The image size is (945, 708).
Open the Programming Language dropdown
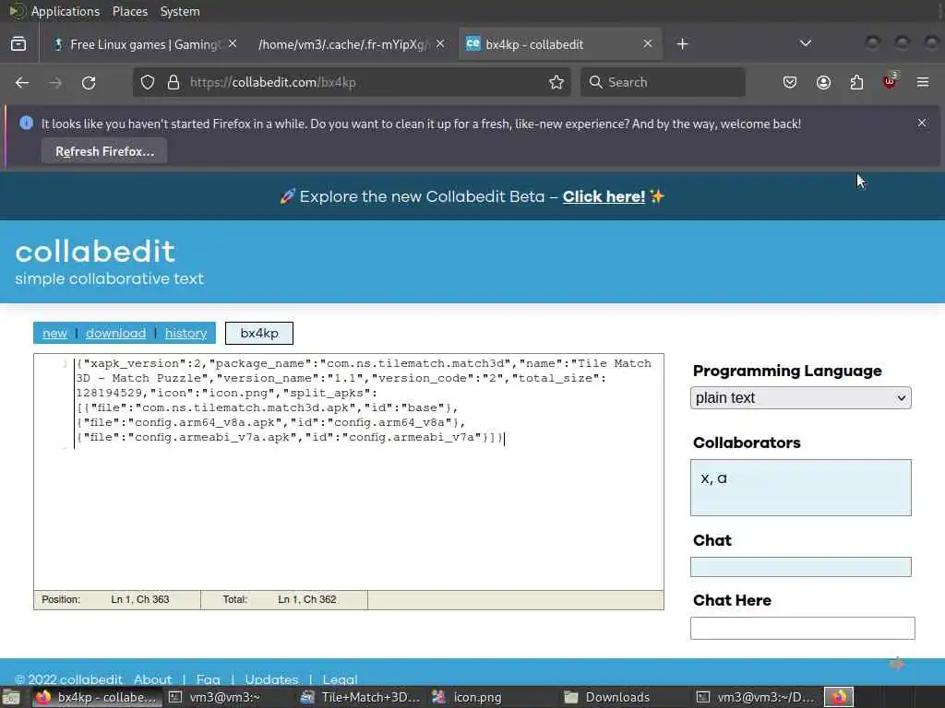click(800, 398)
